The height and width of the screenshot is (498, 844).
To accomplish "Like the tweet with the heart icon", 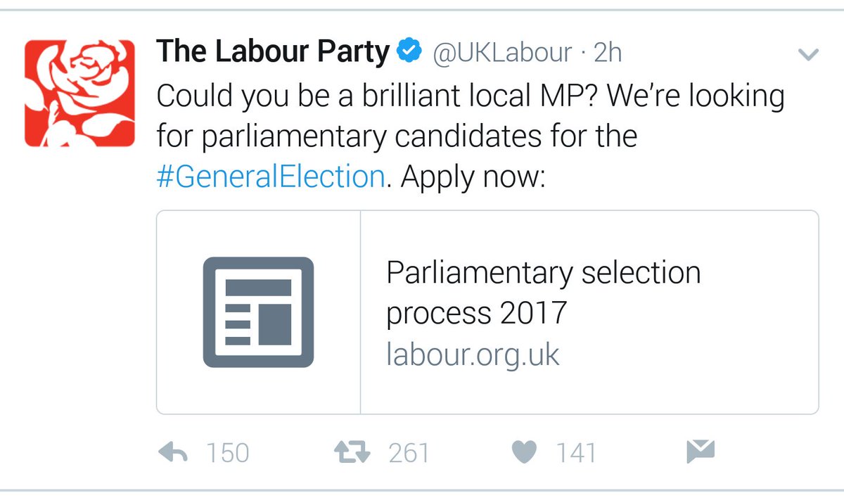I will pos(524,452).
